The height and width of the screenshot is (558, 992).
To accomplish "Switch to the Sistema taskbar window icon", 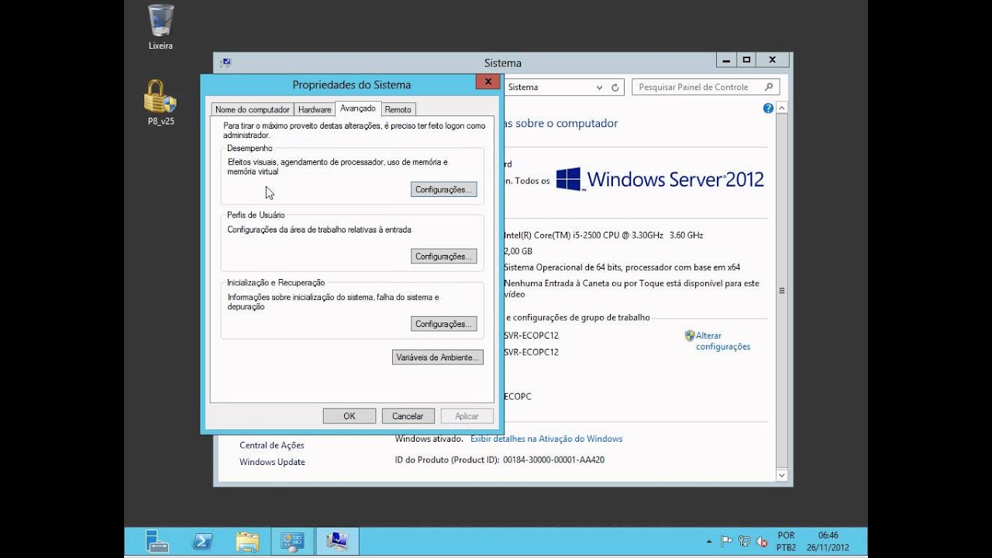I will pos(337,541).
